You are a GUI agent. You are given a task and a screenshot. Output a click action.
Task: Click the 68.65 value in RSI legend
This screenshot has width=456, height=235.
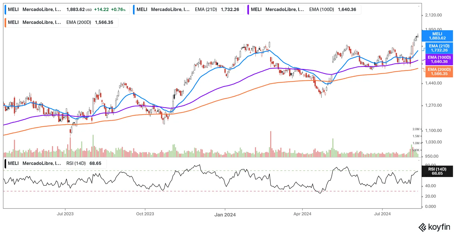(95, 163)
